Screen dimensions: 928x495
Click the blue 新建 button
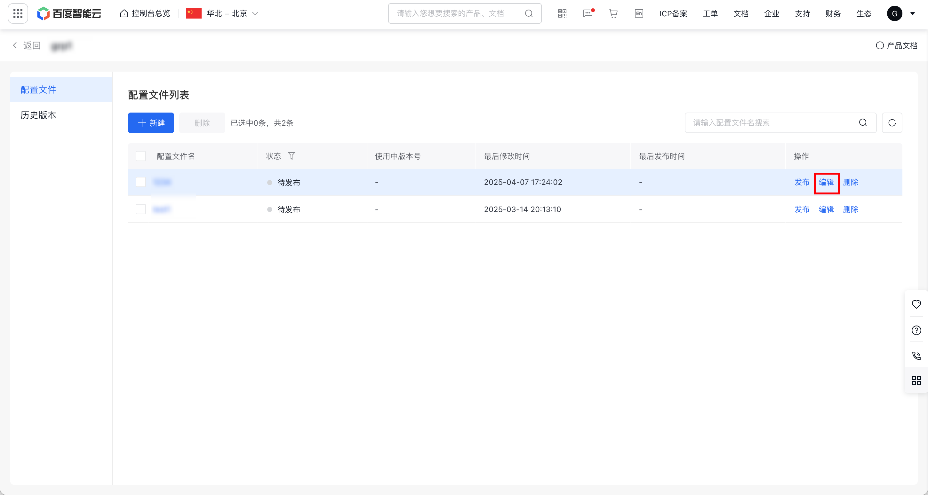pyautogui.click(x=151, y=123)
